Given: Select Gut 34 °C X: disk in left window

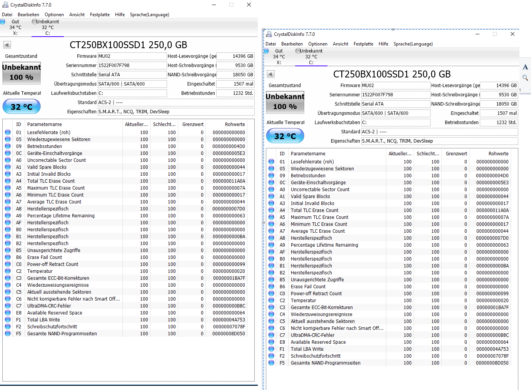Looking at the screenshot, I should [15, 27].
